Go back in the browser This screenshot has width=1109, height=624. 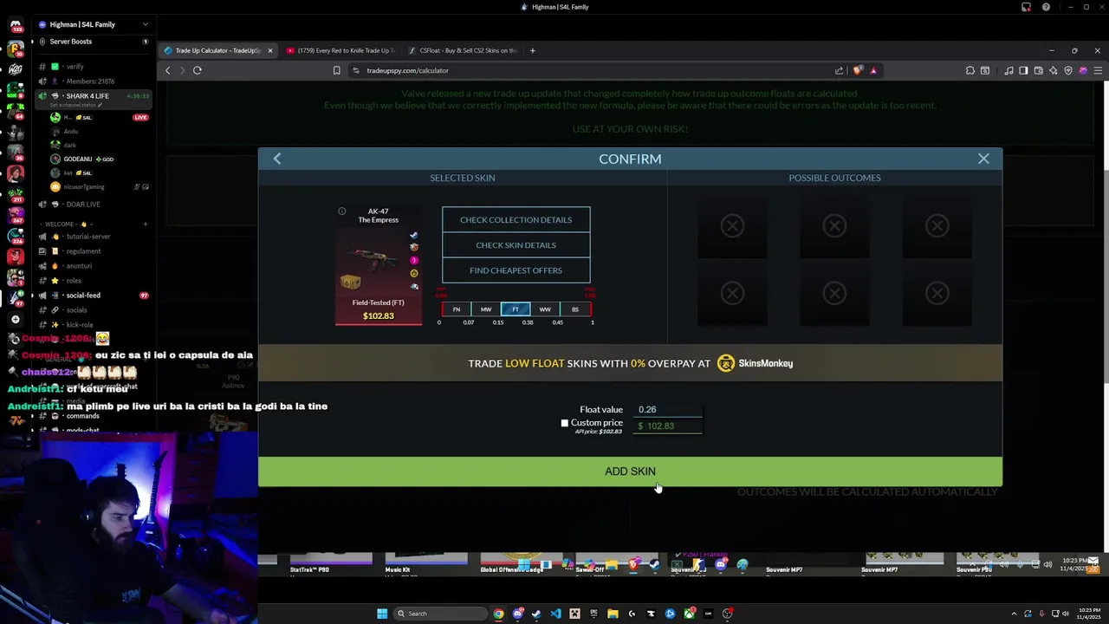coord(168,70)
